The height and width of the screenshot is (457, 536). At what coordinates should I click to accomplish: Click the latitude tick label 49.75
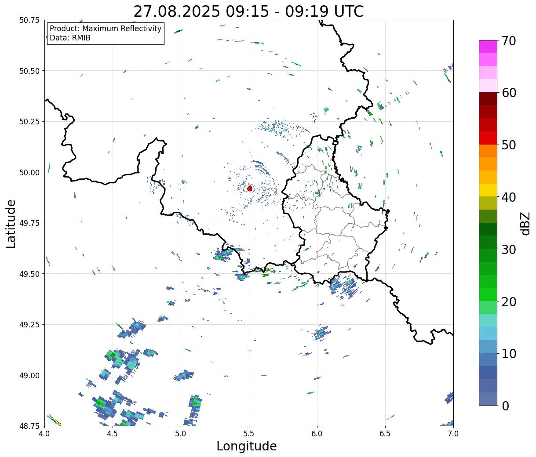coord(29,223)
